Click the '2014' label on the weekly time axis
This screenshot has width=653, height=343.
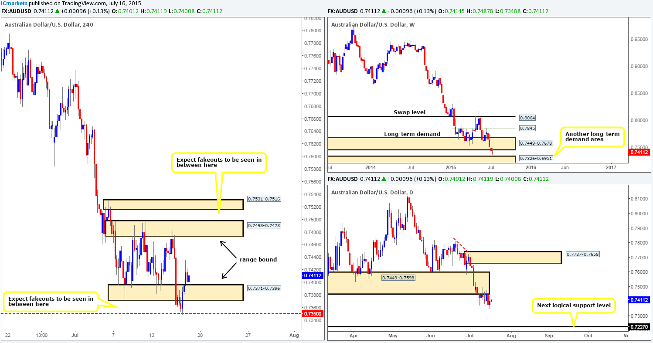point(370,167)
